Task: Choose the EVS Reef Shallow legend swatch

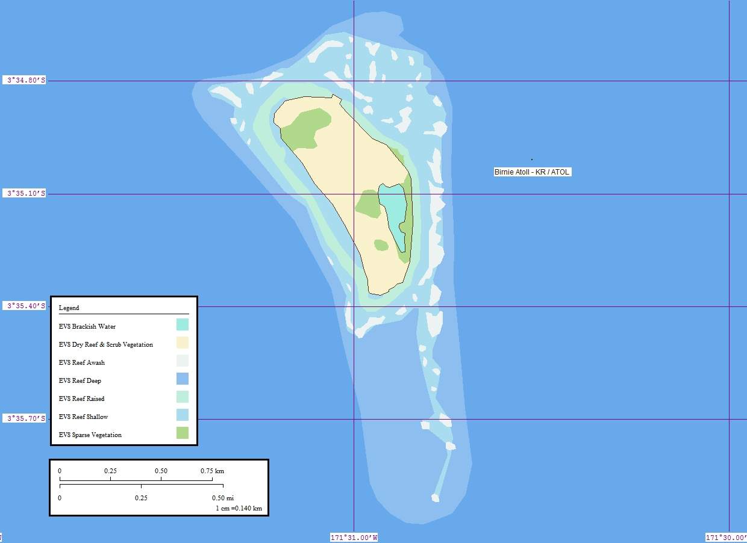Action: tap(182, 415)
